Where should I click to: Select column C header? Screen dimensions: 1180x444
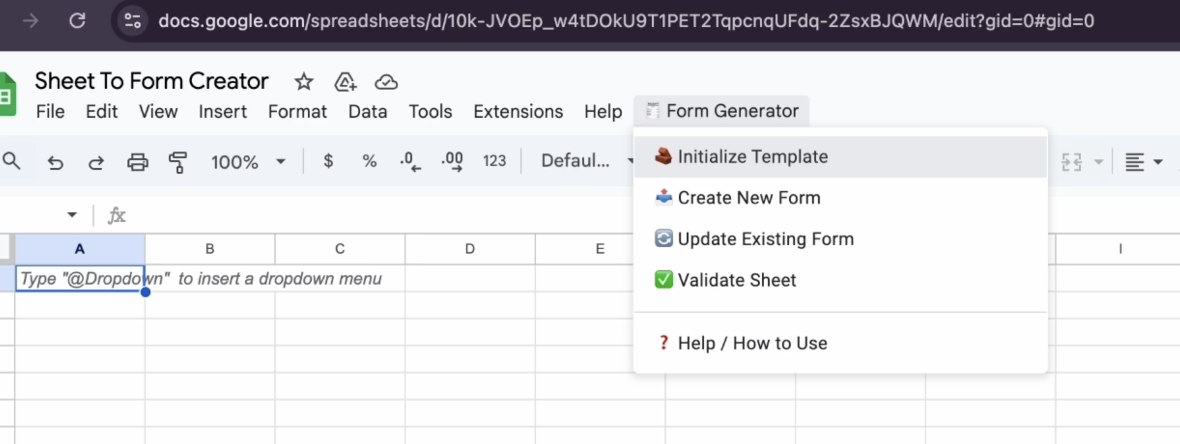340,249
